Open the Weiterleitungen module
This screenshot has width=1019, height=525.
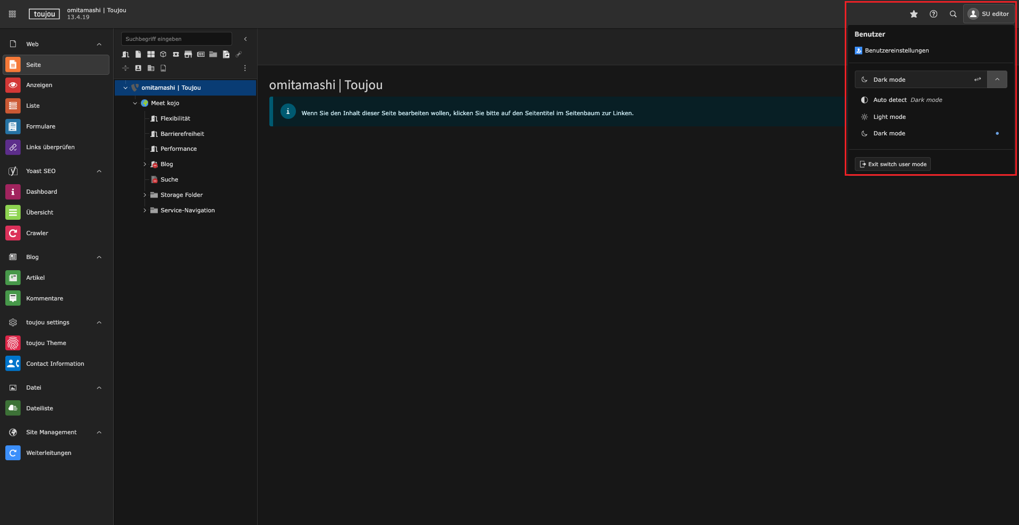pos(49,453)
